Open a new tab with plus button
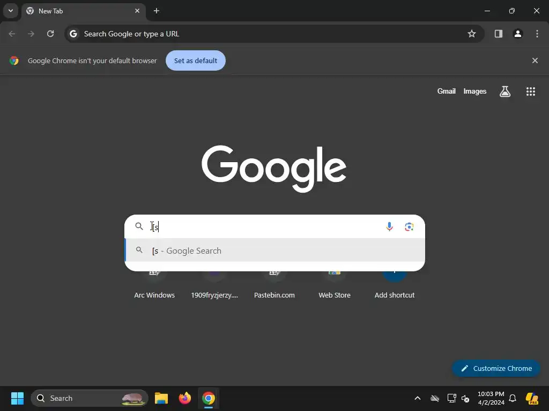The width and height of the screenshot is (549, 411). [x=157, y=11]
